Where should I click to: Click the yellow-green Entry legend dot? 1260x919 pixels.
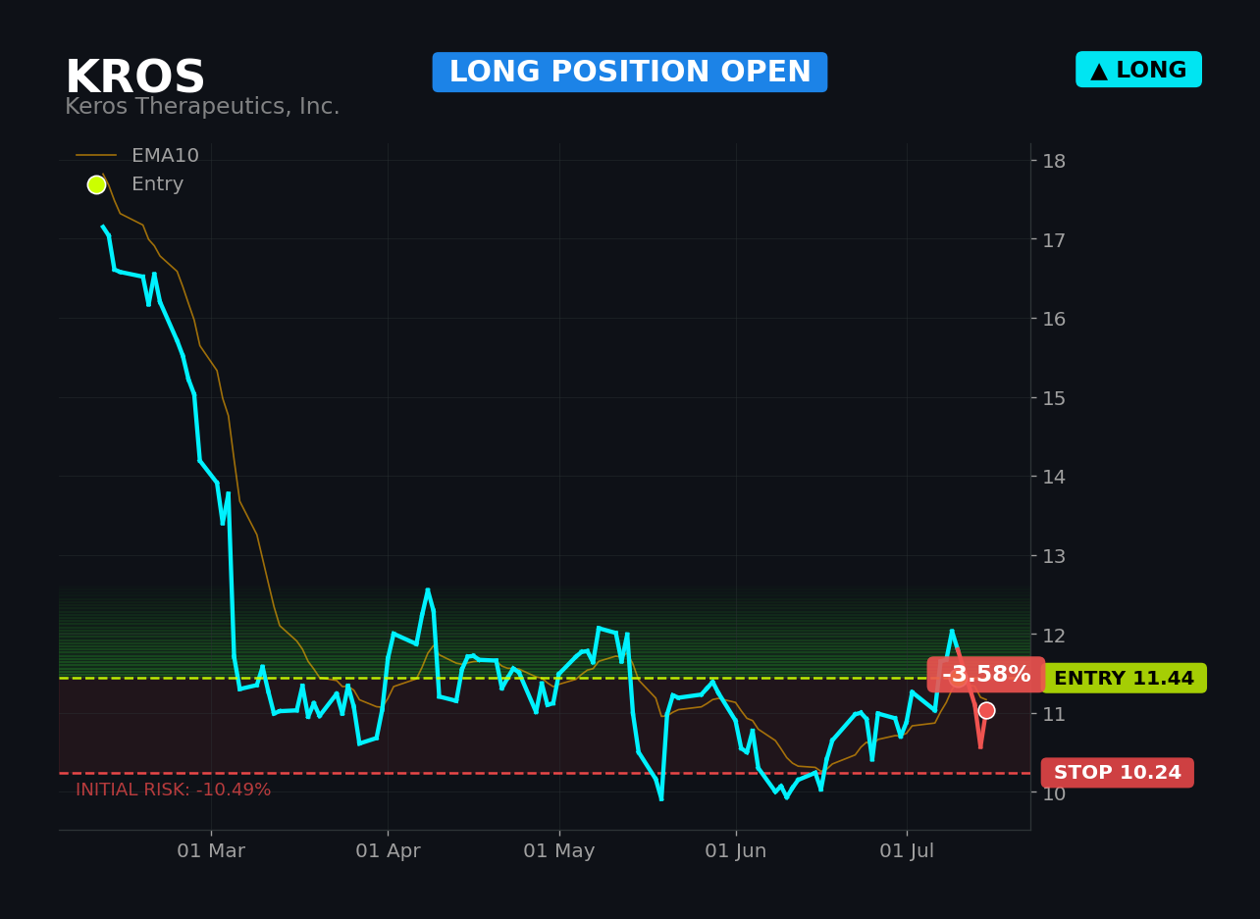point(96,184)
